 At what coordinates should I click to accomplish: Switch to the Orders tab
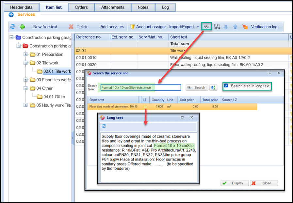click(81, 7)
